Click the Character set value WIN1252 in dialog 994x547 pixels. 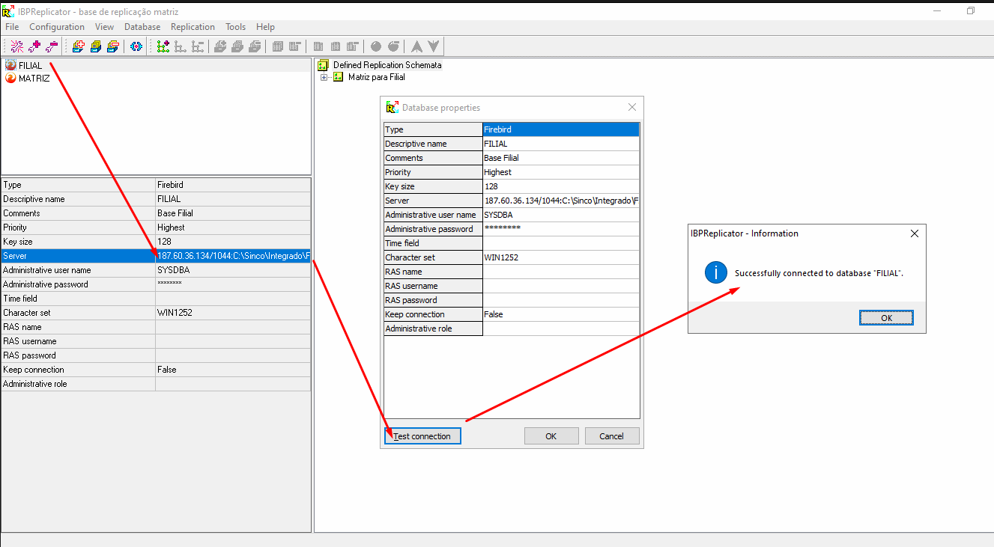click(x=501, y=257)
